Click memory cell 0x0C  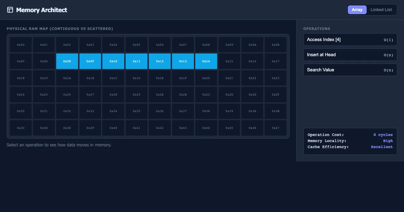21,61
